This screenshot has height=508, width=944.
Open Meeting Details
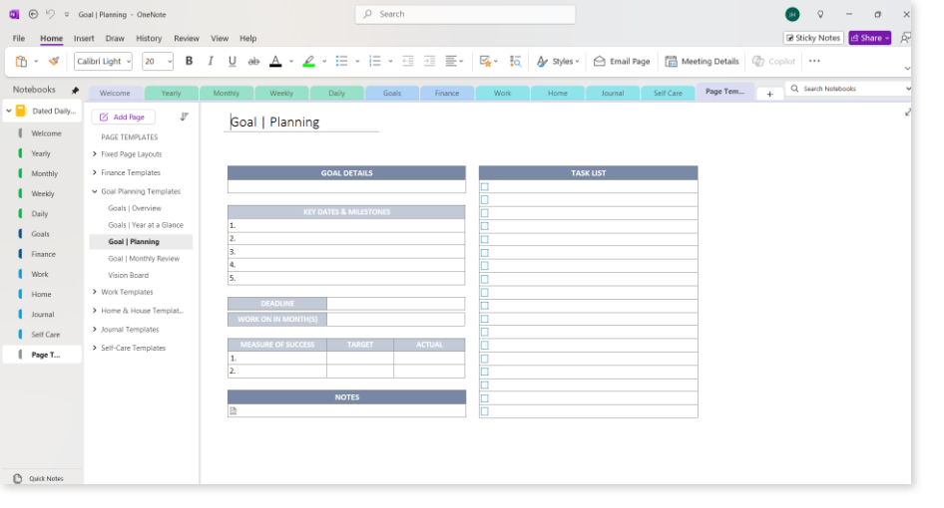(x=702, y=61)
